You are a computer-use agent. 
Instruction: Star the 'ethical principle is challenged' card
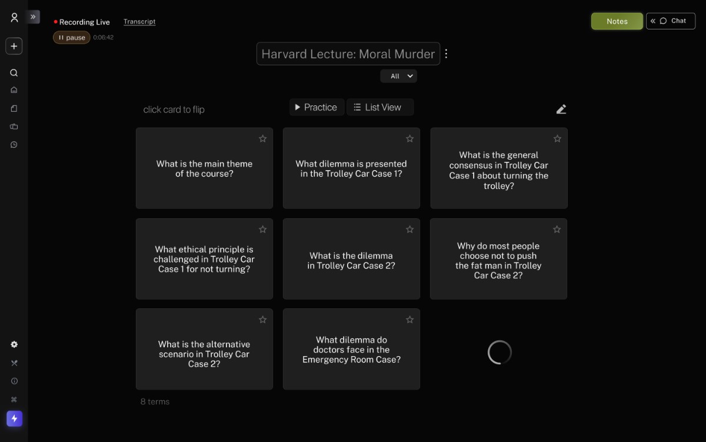click(262, 230)
